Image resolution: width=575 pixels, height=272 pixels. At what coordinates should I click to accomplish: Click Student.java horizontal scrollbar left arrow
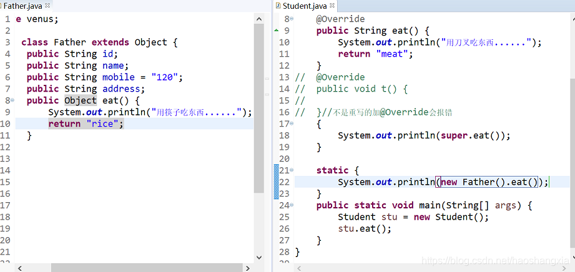(299, 268)
